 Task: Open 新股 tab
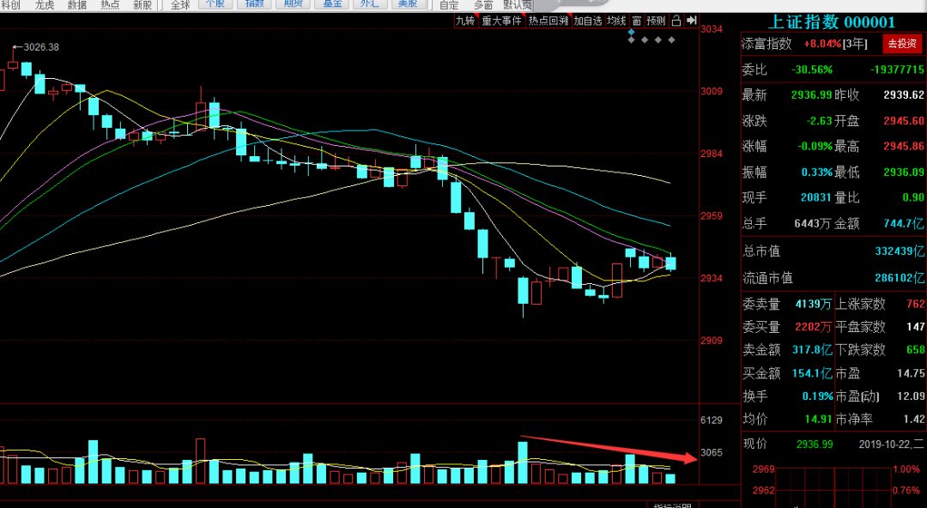pyautogui.click(x=142, y=5)
